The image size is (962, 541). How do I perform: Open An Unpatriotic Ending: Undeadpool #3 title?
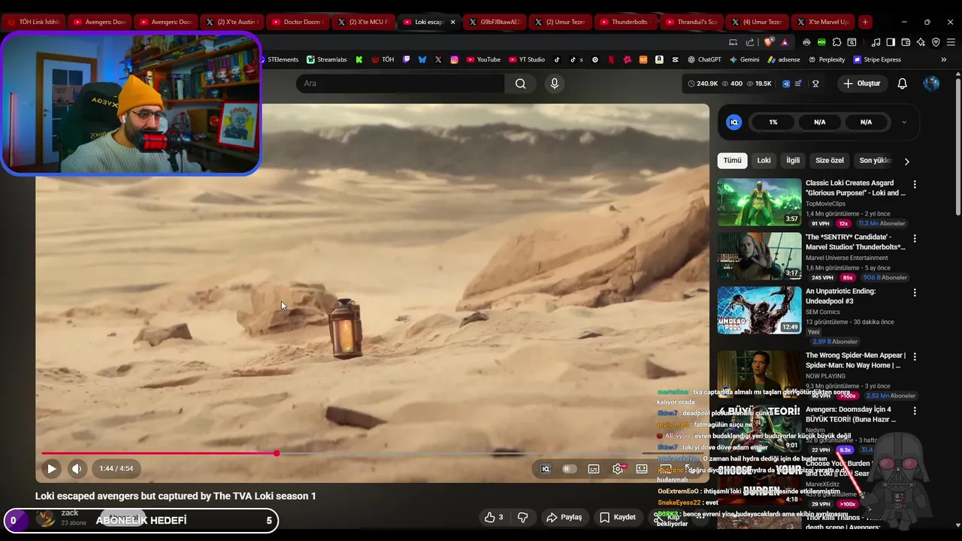(x=840, y=296)
